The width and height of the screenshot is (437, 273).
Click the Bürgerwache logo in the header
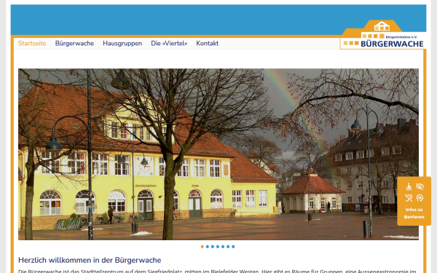(383, 34)
